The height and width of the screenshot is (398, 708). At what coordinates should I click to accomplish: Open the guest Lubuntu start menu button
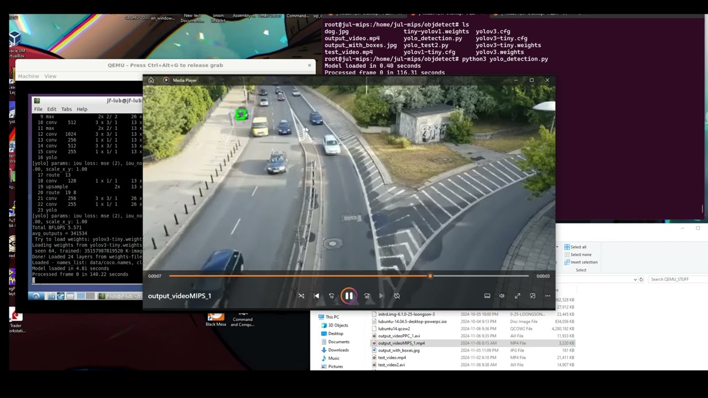(36, 296)
